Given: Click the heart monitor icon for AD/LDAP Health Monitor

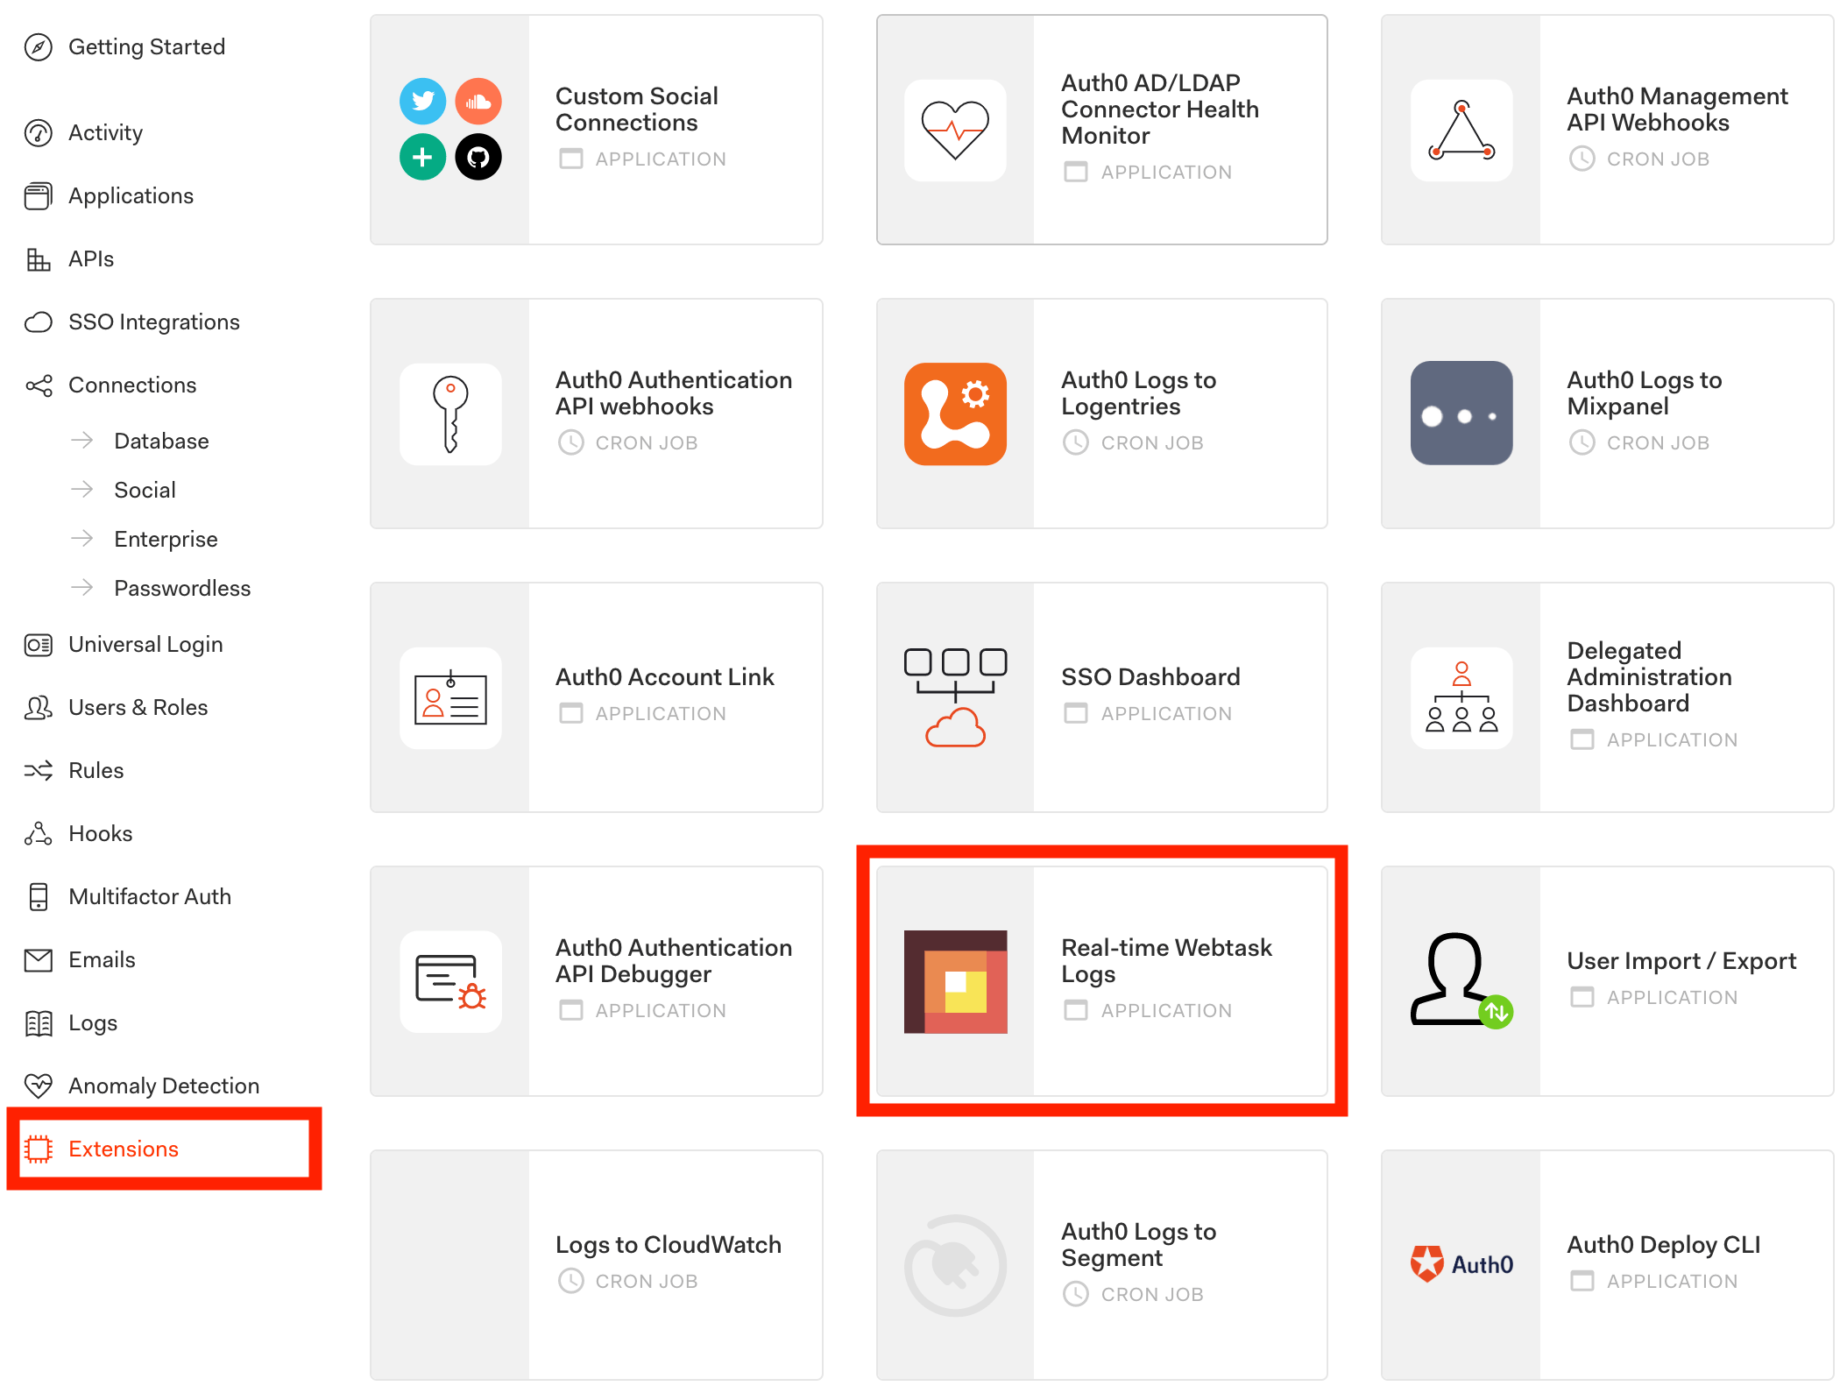Looking at the screenshot, I should click(955, 130).
